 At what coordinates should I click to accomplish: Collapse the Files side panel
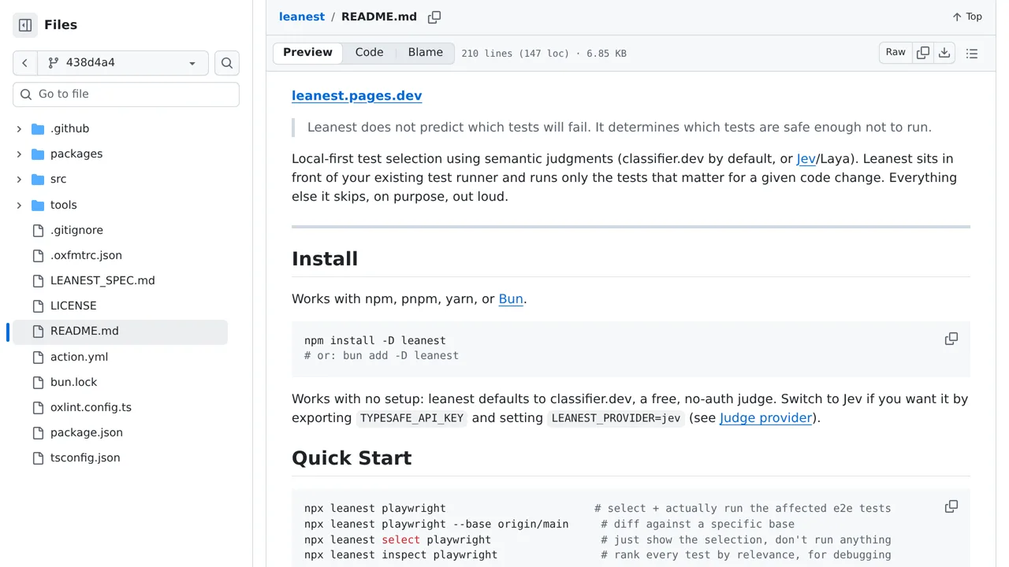coord(25,25)
